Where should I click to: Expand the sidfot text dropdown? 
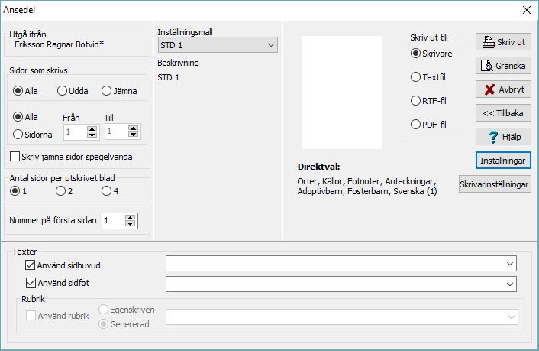pos(510,284)
